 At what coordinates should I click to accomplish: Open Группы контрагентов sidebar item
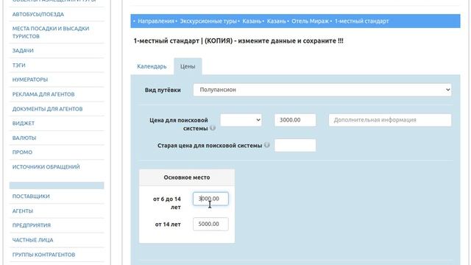[43, 255]
